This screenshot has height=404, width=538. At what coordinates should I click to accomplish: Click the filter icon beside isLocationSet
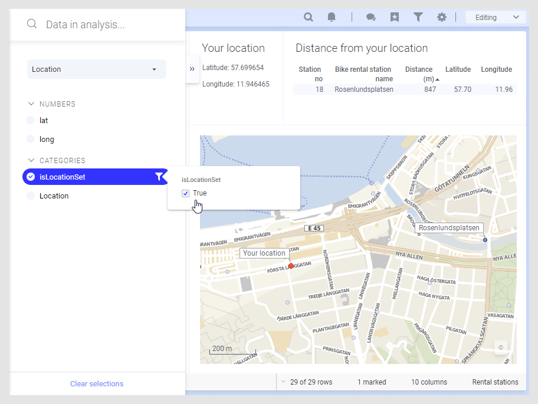pyautogui.click(x=159, y=177)
